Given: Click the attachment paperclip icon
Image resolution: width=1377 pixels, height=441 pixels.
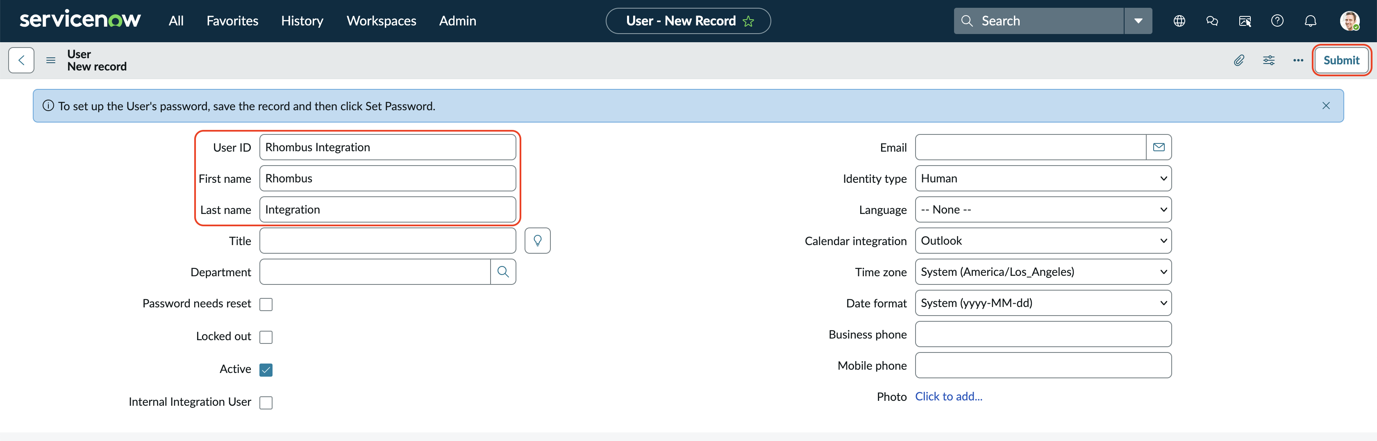Looking at the screenshot, I should (1239, 60).
